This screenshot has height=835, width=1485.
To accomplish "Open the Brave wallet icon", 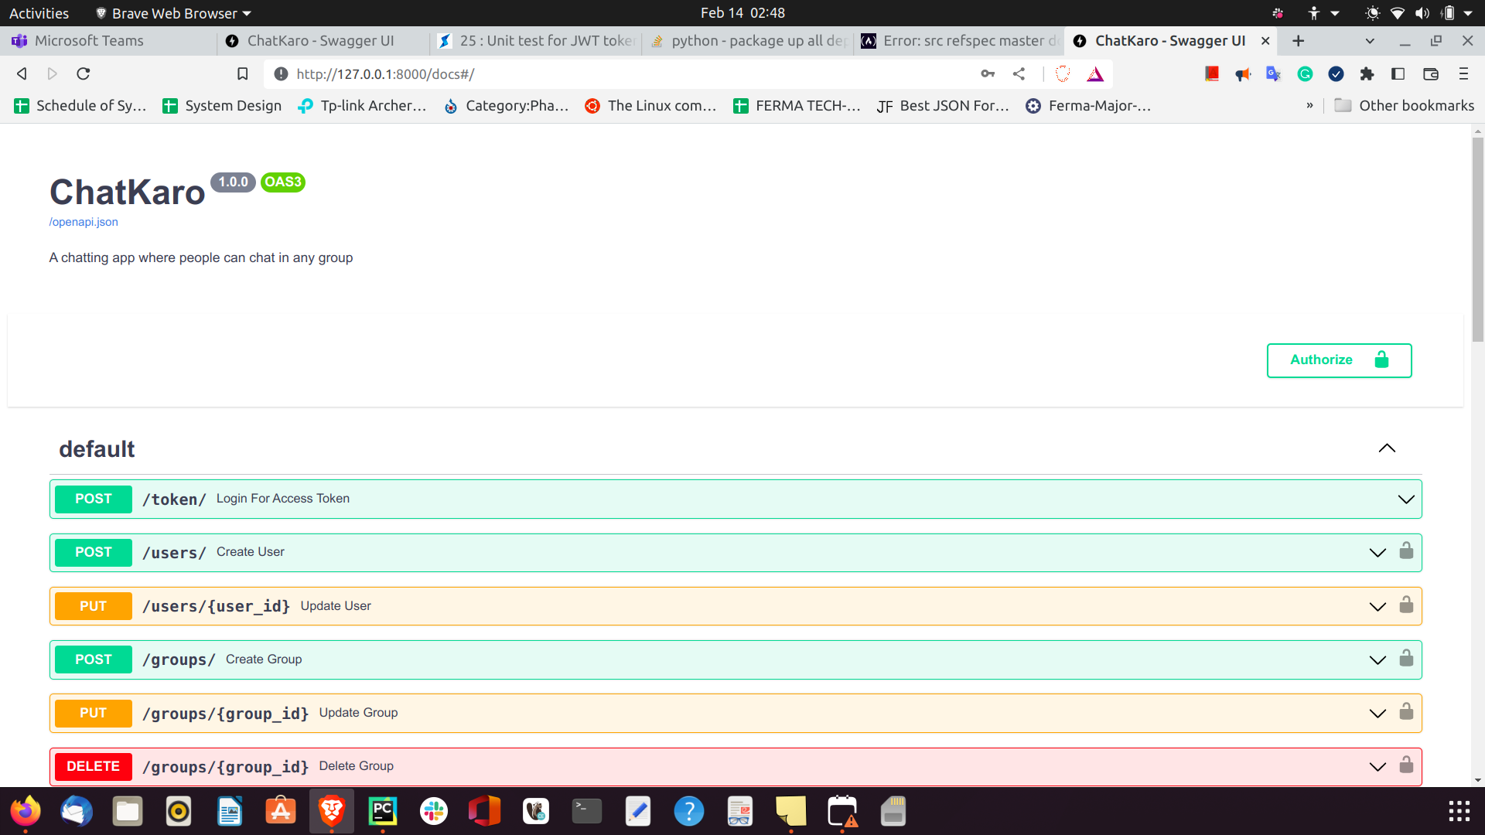I will click(x=1430, y=74).
